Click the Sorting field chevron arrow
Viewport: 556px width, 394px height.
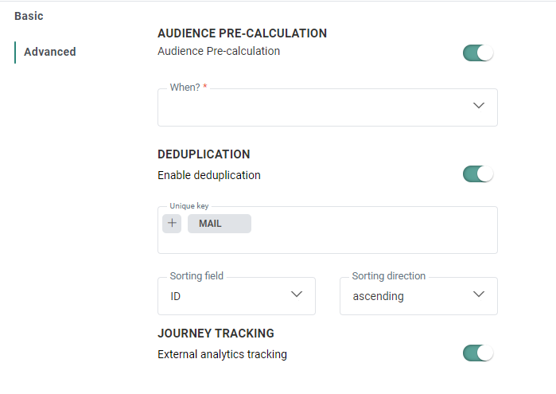[297, 295]
